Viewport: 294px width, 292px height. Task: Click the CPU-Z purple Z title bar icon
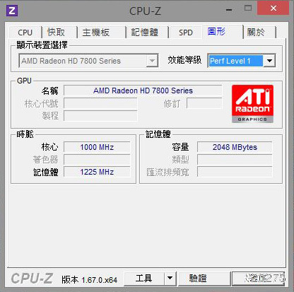click(x=12, y=11)
